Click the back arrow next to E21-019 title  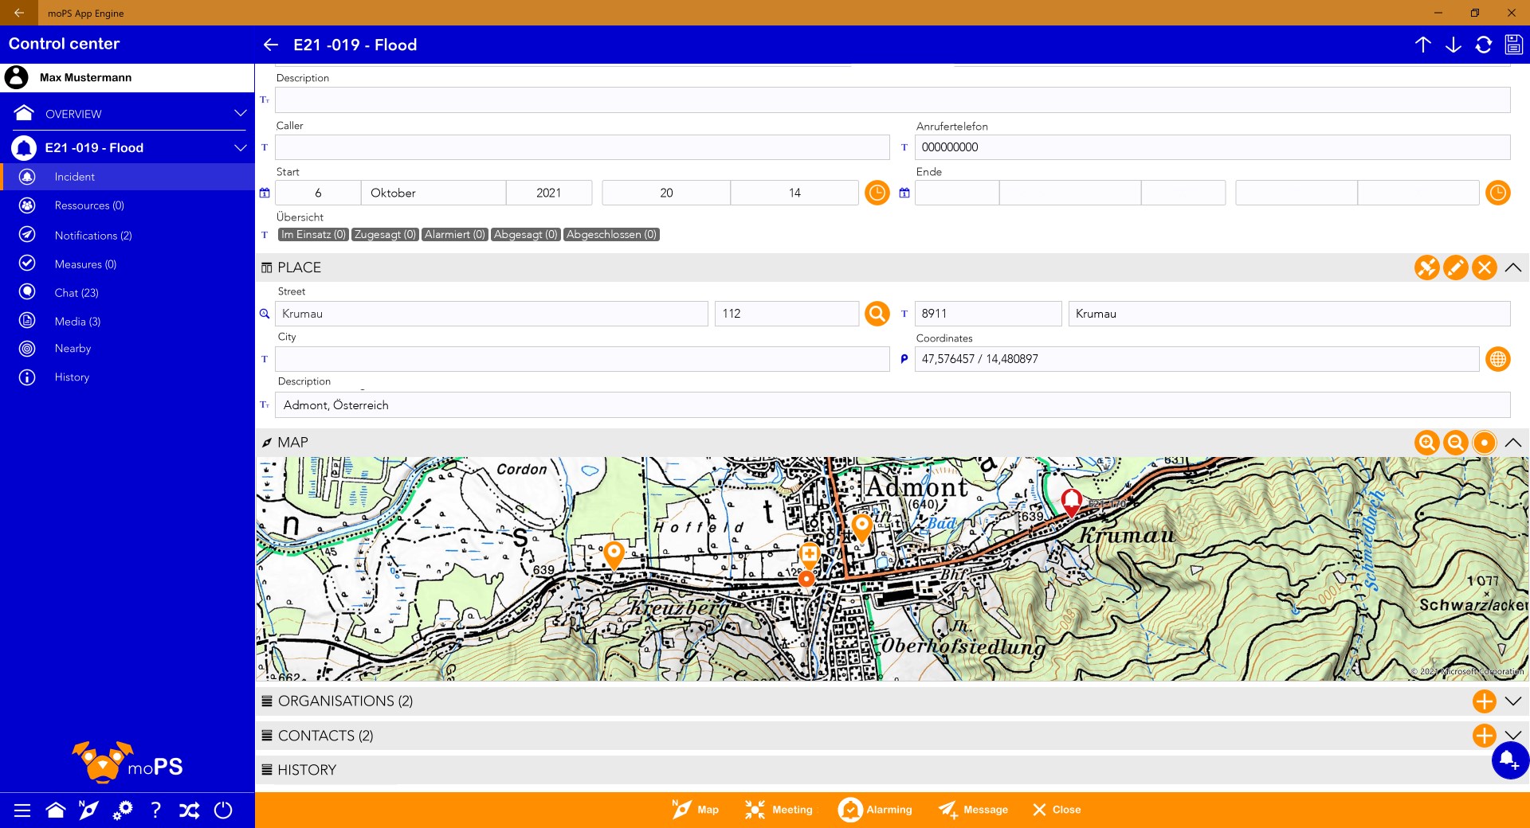[x=271, y=45]
